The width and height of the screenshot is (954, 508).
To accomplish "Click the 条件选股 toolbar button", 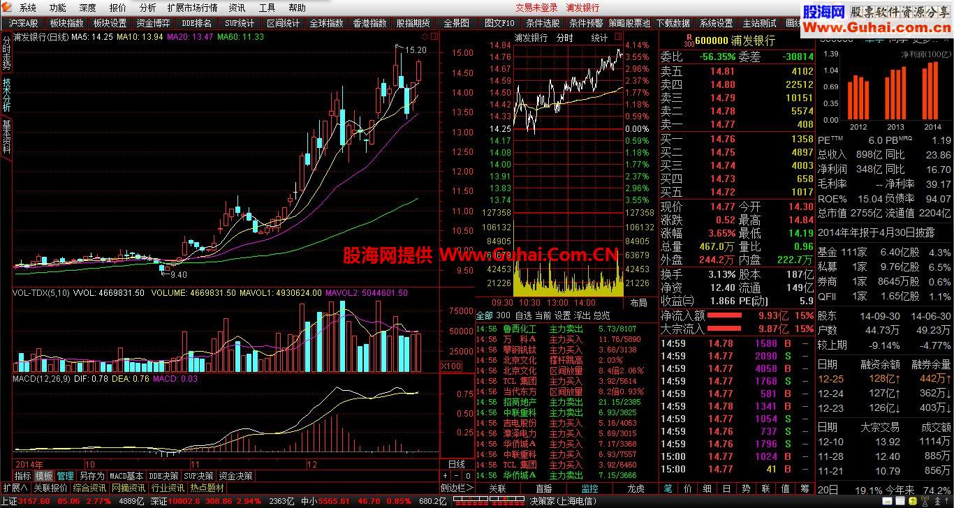I will click(542, 23).
